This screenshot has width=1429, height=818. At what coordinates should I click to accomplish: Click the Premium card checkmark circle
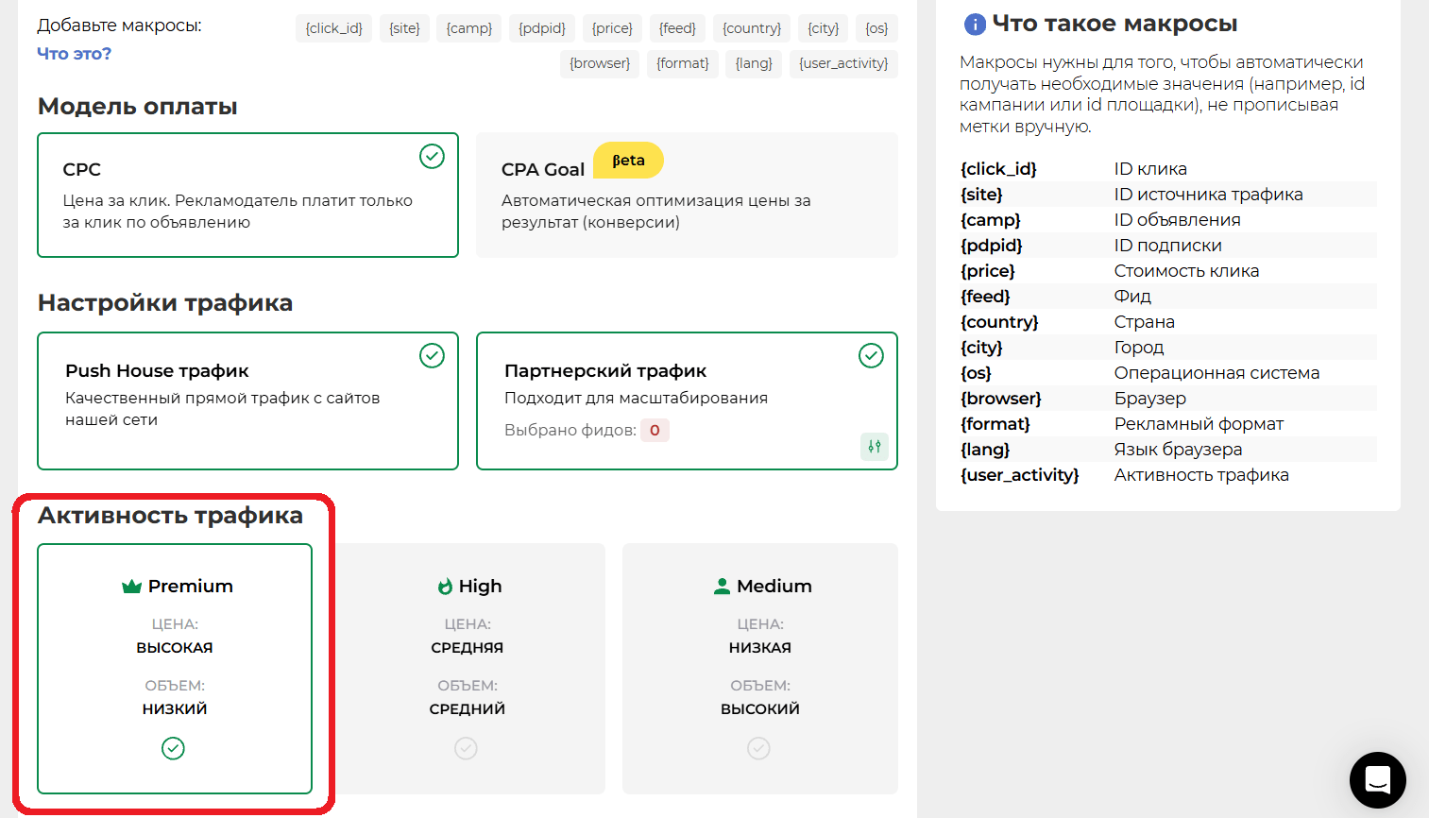click(173, 748)
